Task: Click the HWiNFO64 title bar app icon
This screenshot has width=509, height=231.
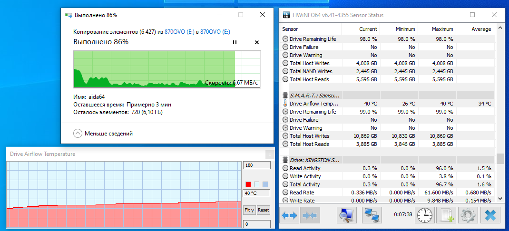Action: click(x=286, y=15)
